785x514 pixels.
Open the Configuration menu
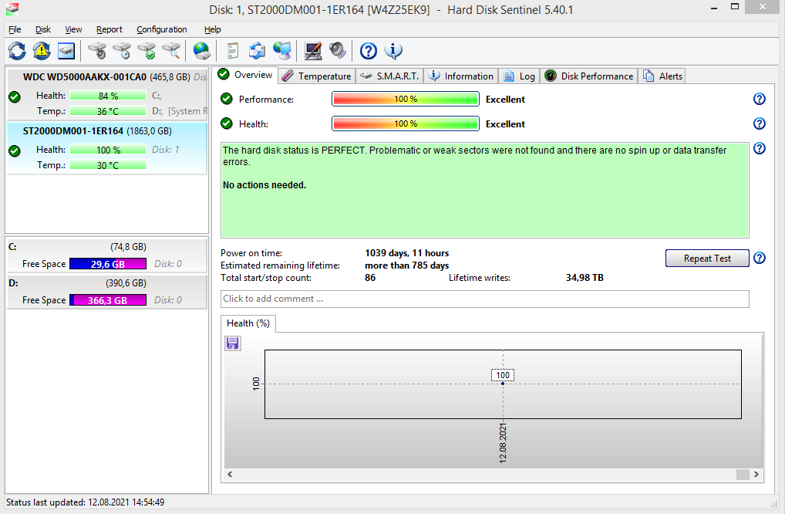[161, 29]
